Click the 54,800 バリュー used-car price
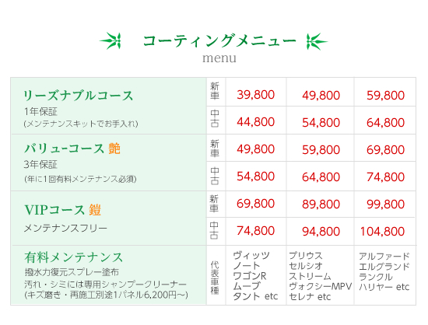 (256, 176)
